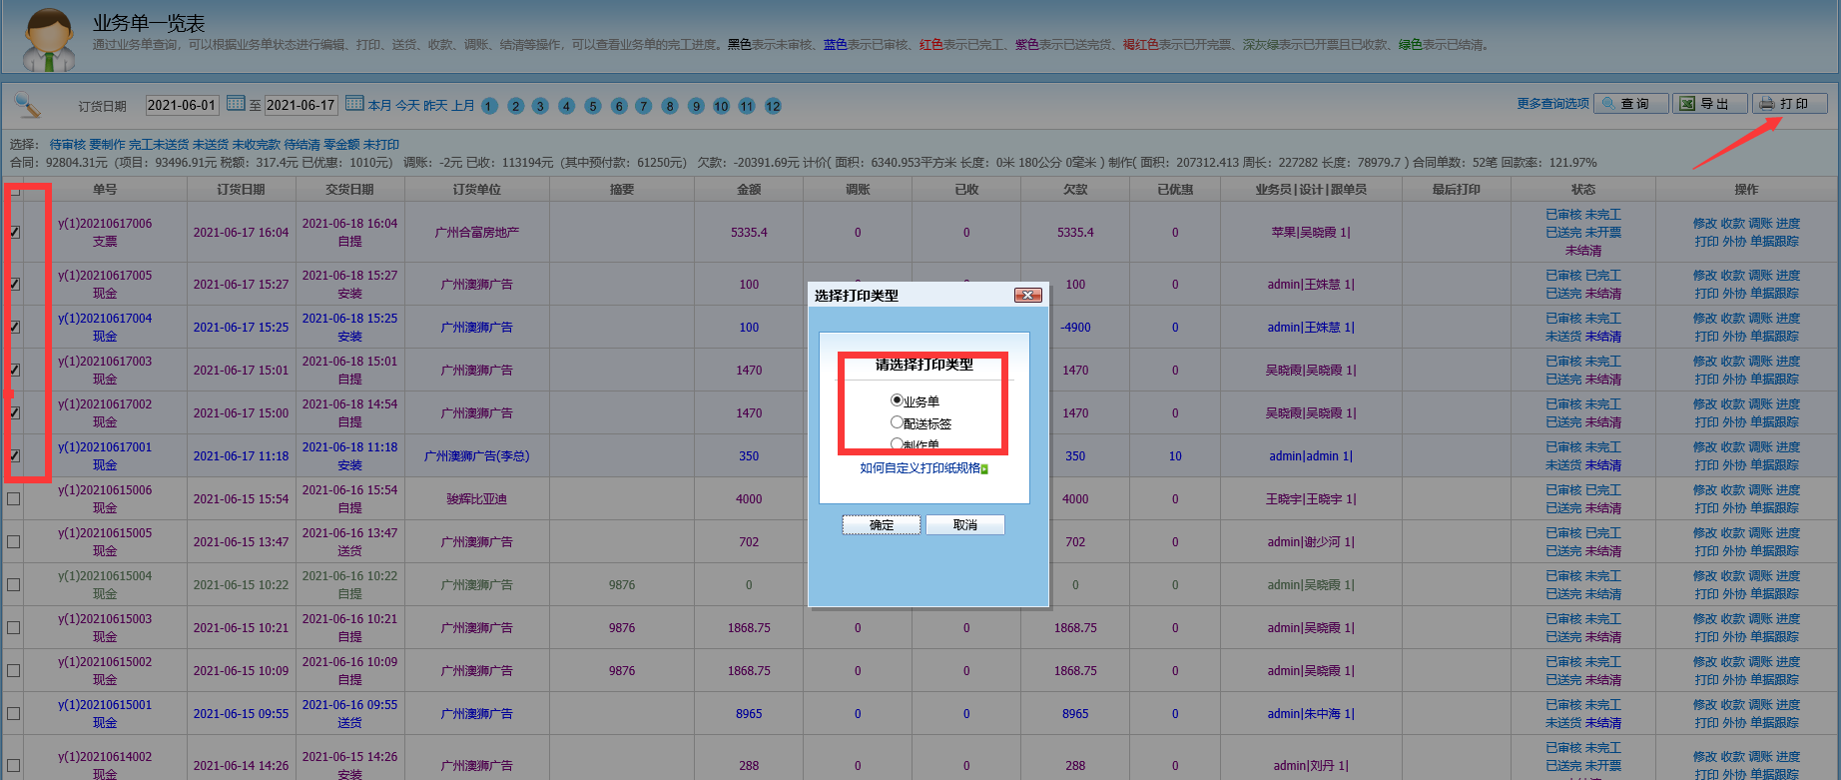Filter list by 待审核 status
The image size is (1841, 780).
68,145
